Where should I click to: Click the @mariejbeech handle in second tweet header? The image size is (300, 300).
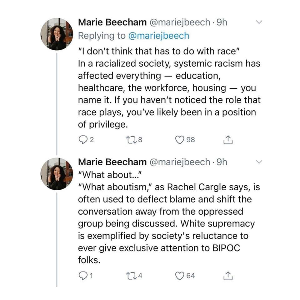pos(180,162)
